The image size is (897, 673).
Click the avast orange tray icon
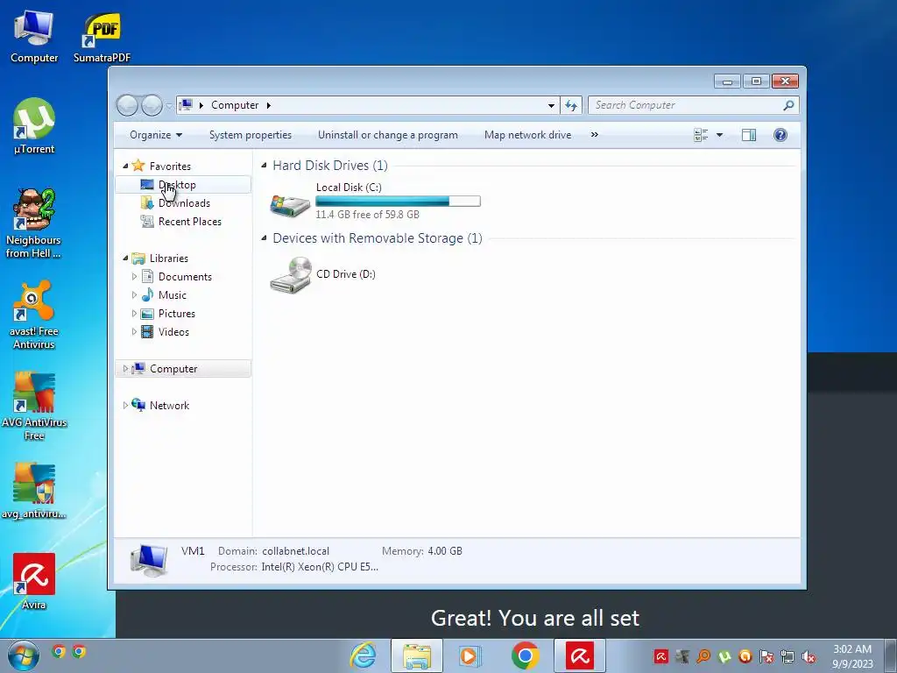tap(745, 656)
